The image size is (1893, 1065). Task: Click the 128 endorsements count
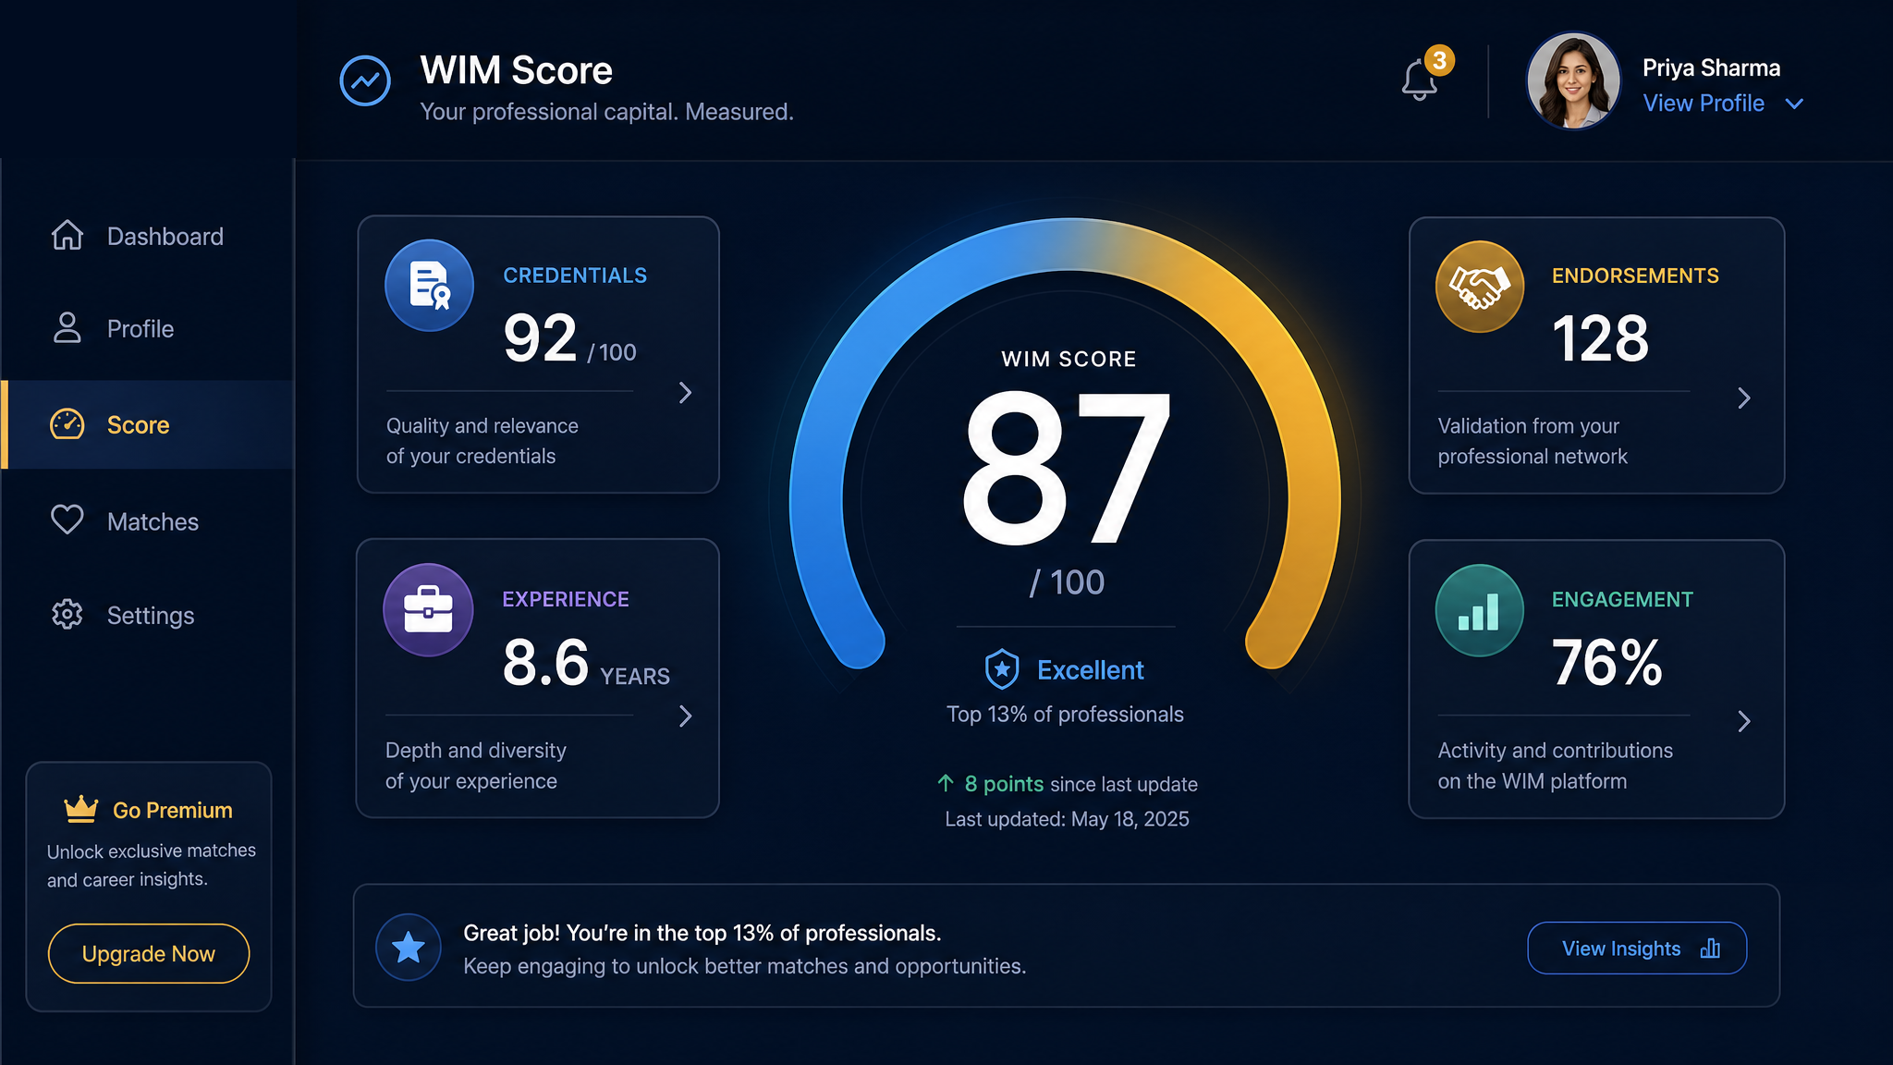pyautogui.click(x=1600, y=338)
